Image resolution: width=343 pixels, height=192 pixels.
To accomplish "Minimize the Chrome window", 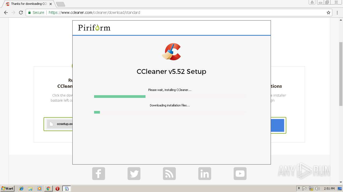I will pyautogui.click(x=320, y=2).
